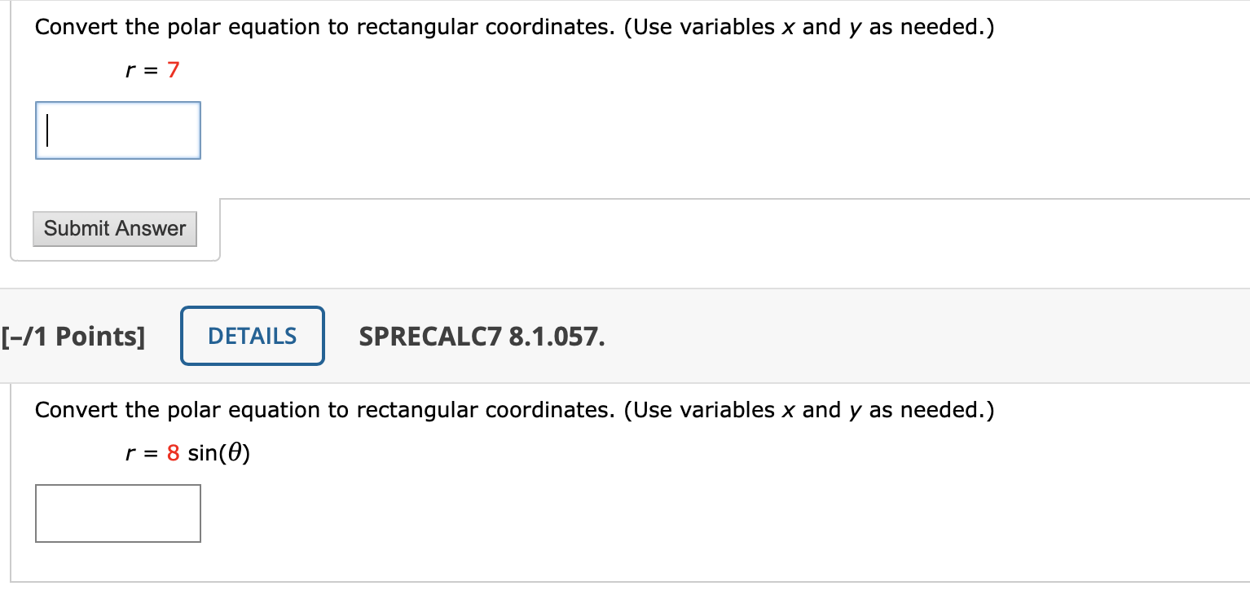Select the equation r = 8 sin(θ)
The width and height of the screenshot is (1250, 608).
[x=187, y=454]
